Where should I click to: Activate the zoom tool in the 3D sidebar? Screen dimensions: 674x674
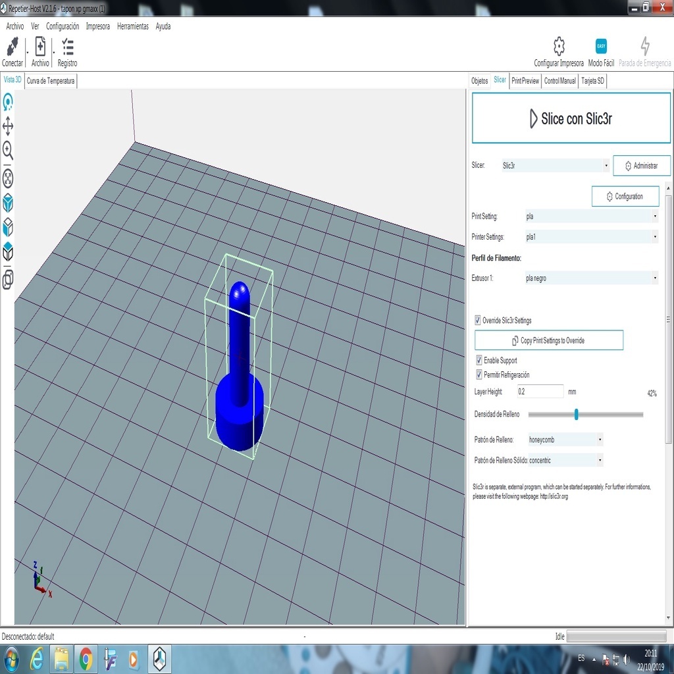click(x=8, y=151)
